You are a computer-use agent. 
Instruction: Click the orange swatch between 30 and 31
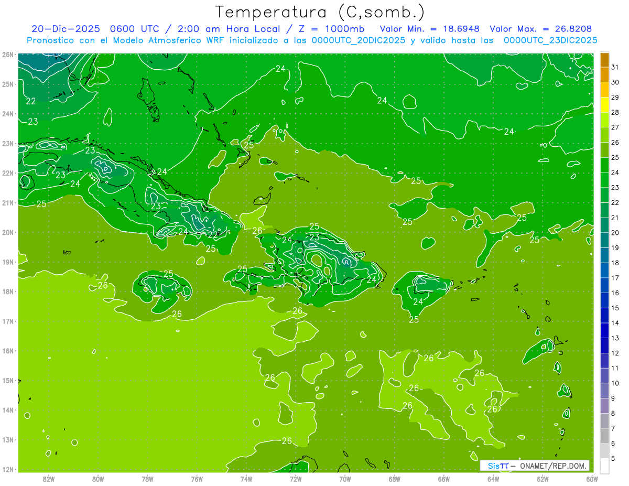[x=605, y=75]
